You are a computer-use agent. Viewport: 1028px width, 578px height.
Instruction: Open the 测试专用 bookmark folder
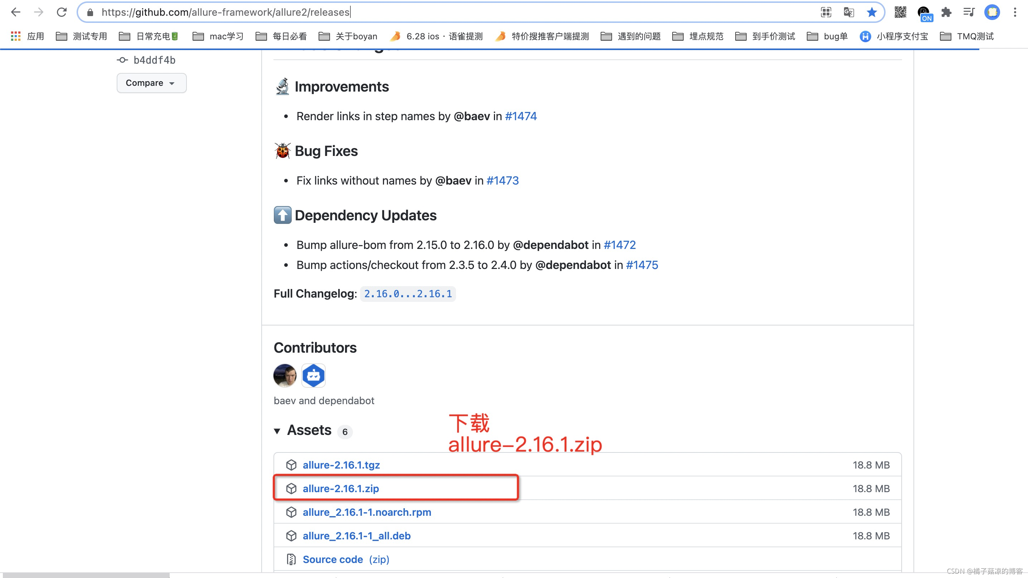(82, 36)
